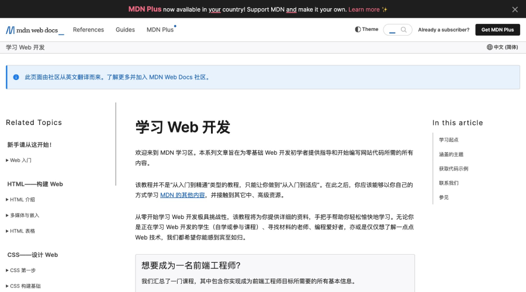526x292 pixels.
Task: Click Learn more in the top banner
Action: click(364, 9)
